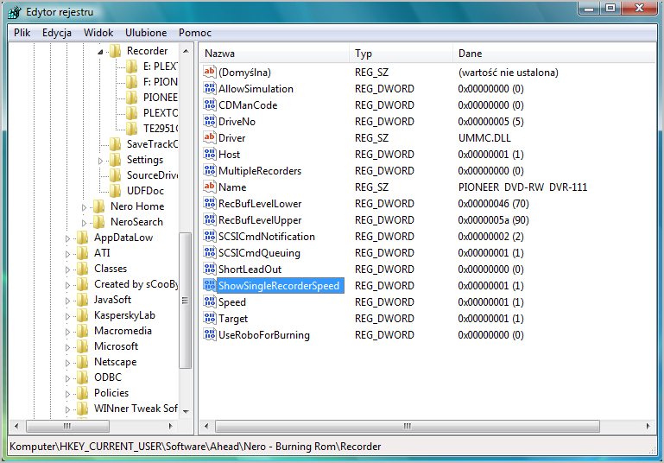This screenshot has height=463, width=664.
Task: Click the 0x0000005a (90) data cell
Action: [x=493, y=220]
